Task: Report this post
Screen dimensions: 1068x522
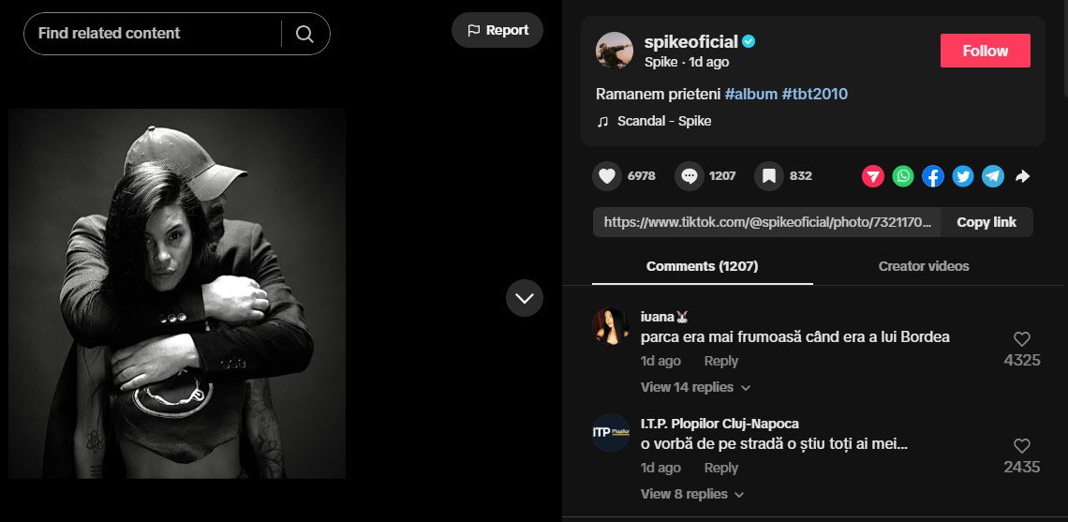Action: pos(497,30)
